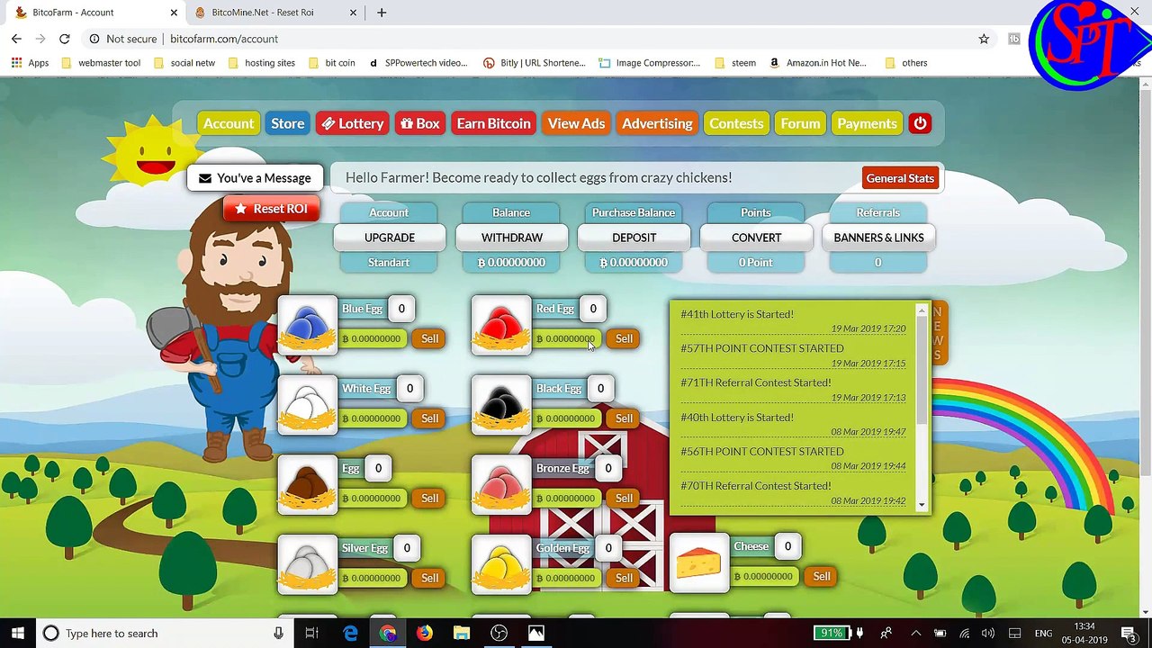Click the page scrollbar down arrow
The width and height of the screenshot is (1152, 648).
click(1145, 611)
